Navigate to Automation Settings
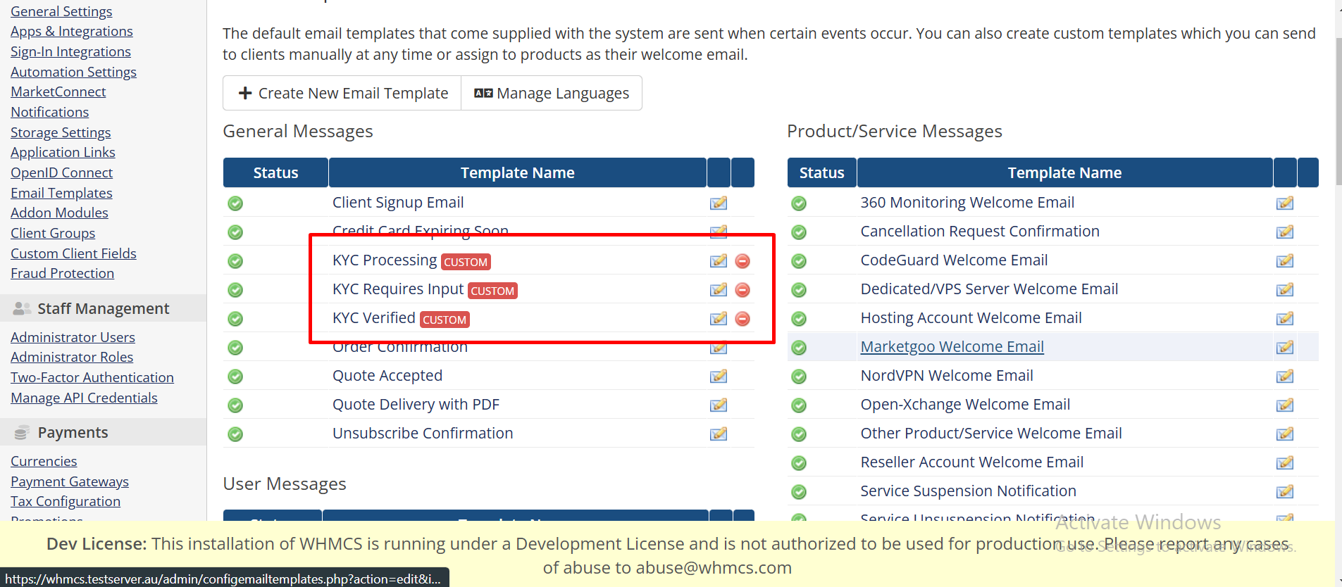 [x=73, y=72]
